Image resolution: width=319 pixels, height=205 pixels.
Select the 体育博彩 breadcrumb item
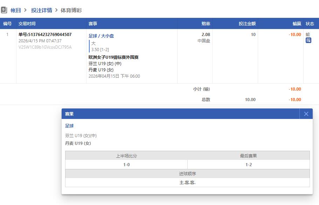[71, 10]
